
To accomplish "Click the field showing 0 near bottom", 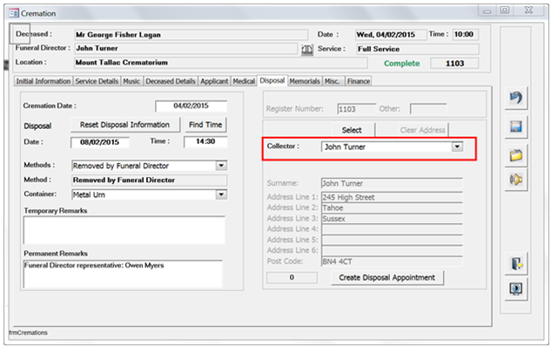I will pyautogui.click(x=292, y=277).
